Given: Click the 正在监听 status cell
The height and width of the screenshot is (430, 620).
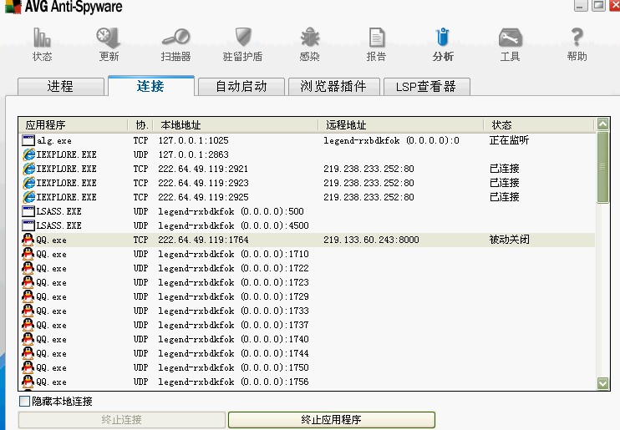Looking at the screenshot, I should pyautogui.click(x=510, y=140).
